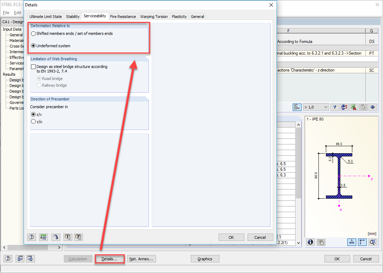Image resolution: width=383 pixels, height=273 pixels.
Task: Select Shifted members ends radio button
Action: [34, 34]
